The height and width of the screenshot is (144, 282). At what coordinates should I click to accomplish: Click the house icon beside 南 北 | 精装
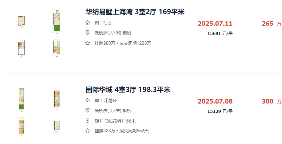(88, 100)
